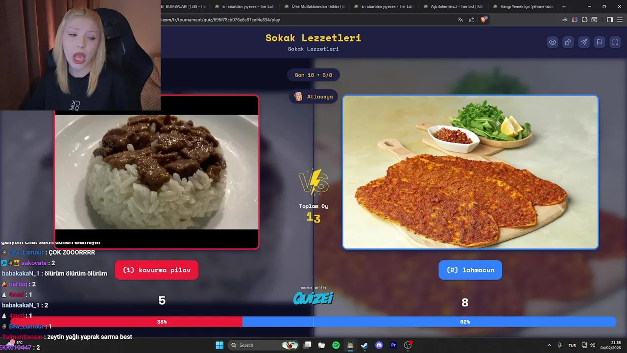
Task: Click the dice random icon button
Action: tap(568, 42)
